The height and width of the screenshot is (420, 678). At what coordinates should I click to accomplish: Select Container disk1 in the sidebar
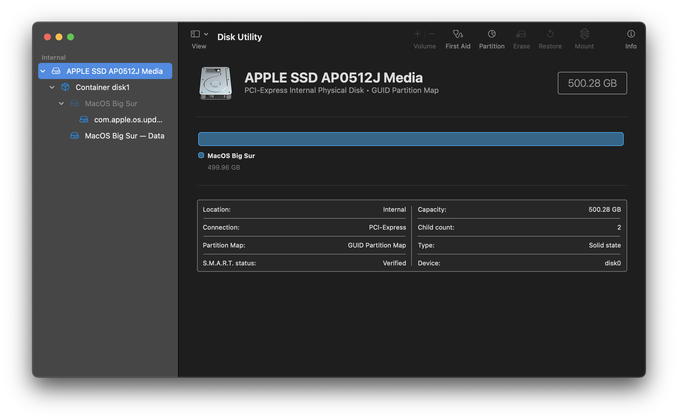pyautogui.click(x=102, y=87)
